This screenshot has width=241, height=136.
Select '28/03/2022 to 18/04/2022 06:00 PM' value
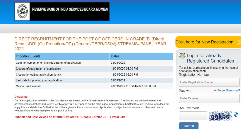[x=133, y=86]
